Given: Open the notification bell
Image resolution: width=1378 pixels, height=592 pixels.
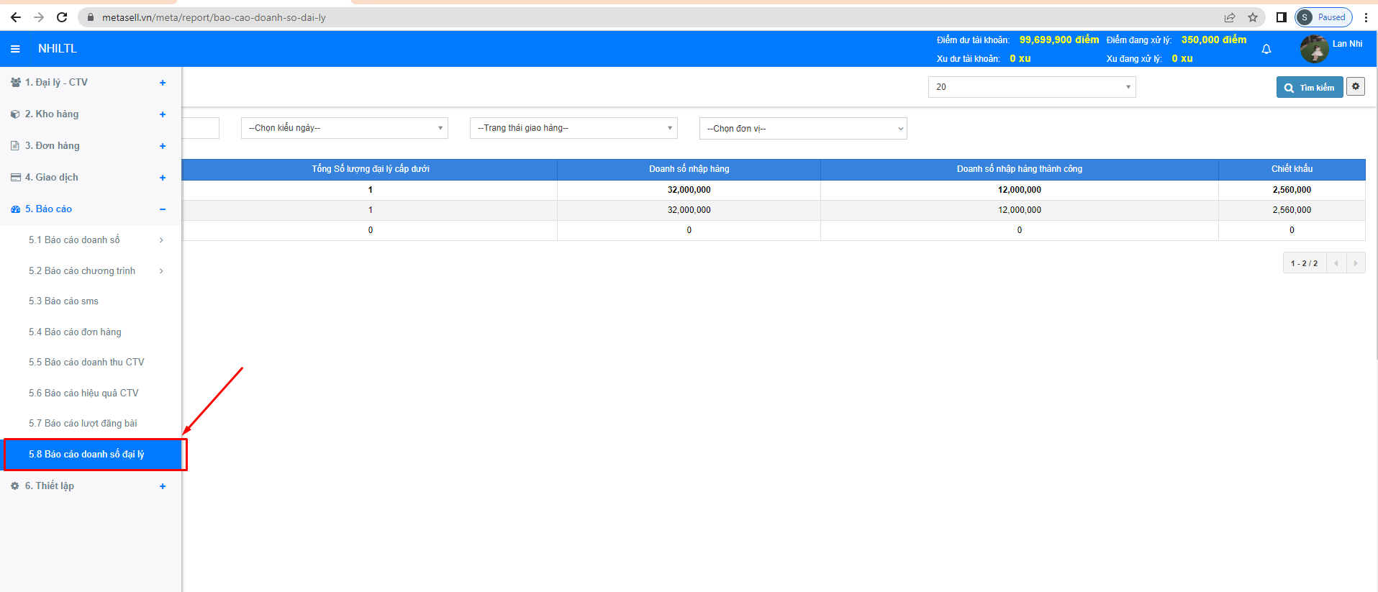Looking at the screenshot, I should click(1266, 49).
